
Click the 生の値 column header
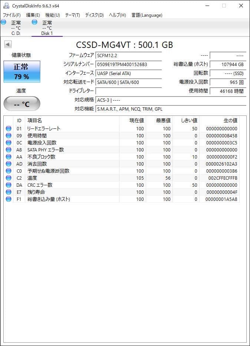tap(219, 121)
